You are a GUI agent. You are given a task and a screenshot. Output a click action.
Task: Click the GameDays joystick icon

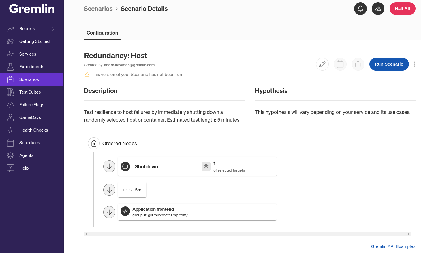(x=10, y=117)
